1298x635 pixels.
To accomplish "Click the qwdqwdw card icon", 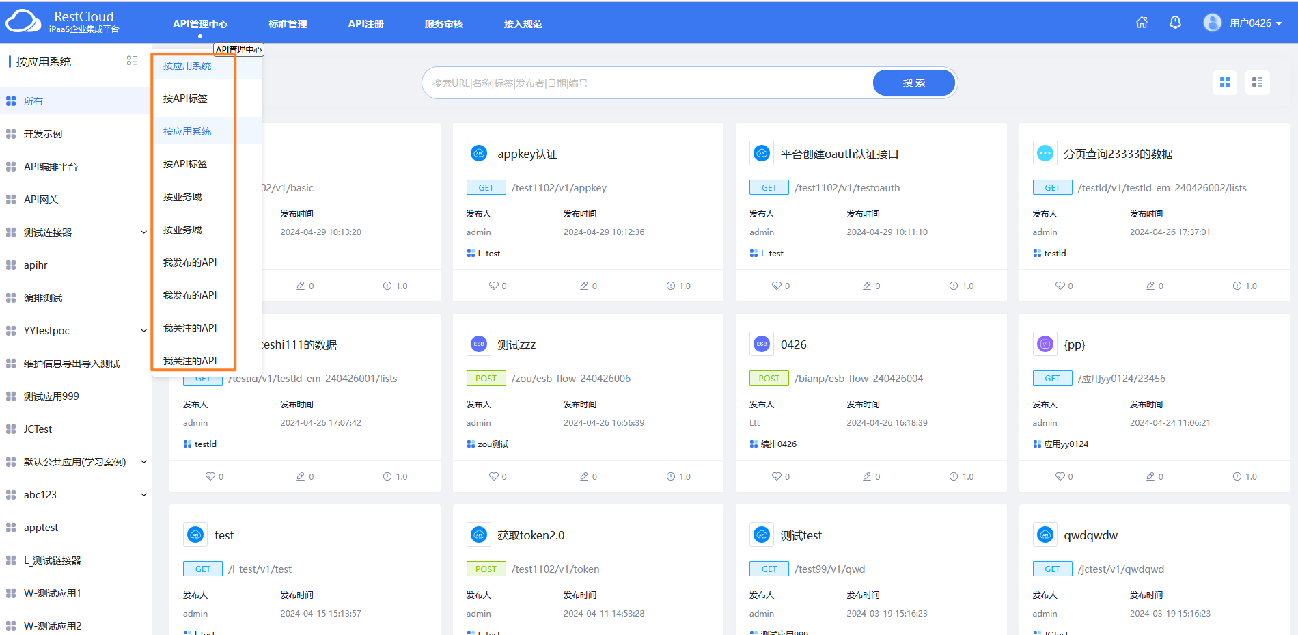I will coord(1045,535).
